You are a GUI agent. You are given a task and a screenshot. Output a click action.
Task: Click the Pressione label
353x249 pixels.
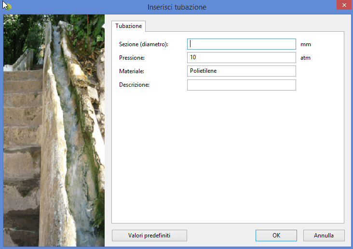(132, 58)
